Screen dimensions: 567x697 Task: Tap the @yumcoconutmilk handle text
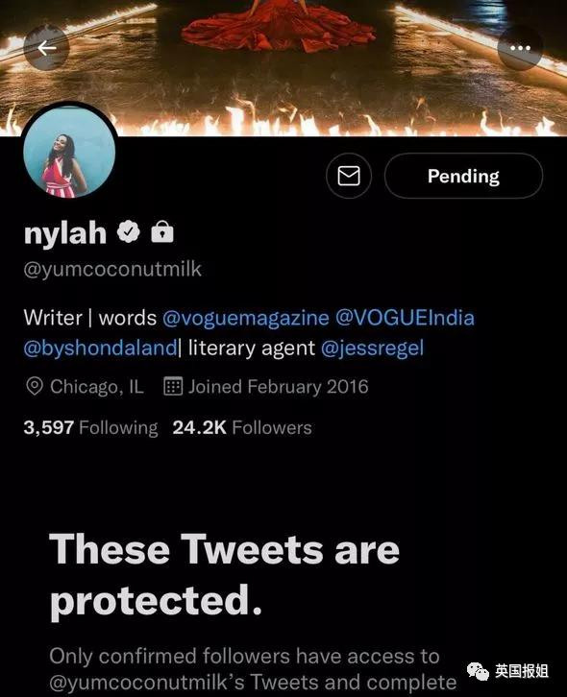pos(112,270)
